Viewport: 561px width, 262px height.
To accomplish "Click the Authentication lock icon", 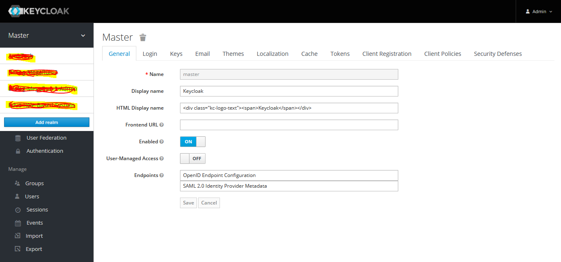I will (x=18, y=151).
